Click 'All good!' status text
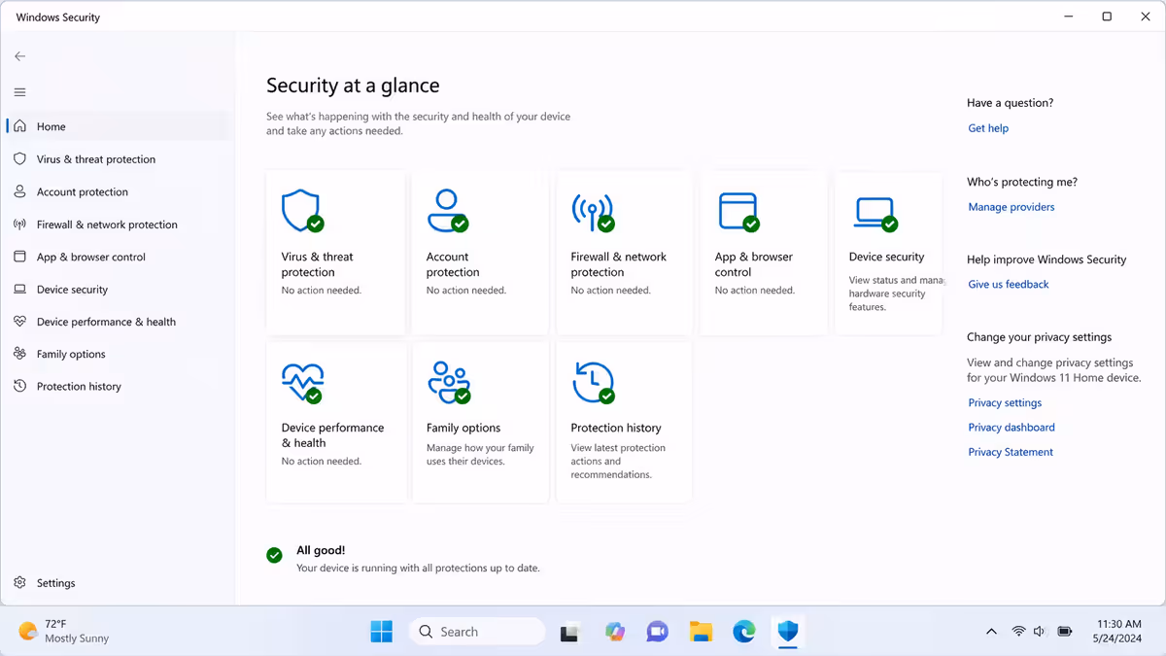 [321, 550]
